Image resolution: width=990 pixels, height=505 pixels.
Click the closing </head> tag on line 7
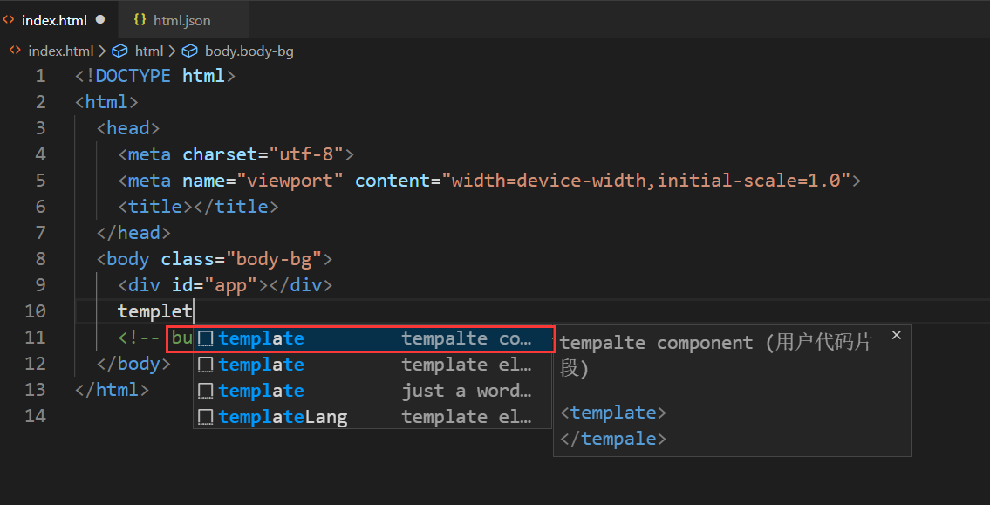[x=133, y=234]
